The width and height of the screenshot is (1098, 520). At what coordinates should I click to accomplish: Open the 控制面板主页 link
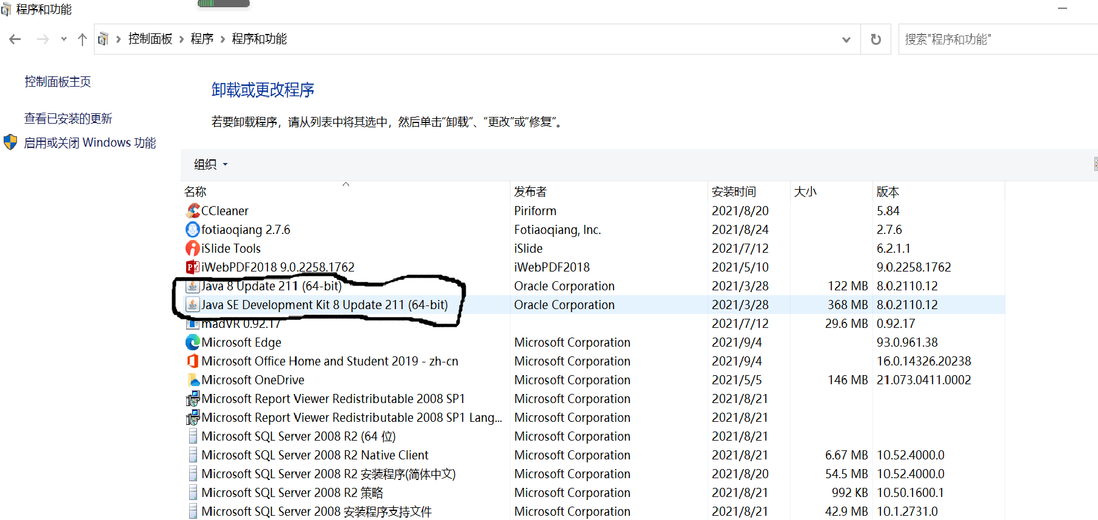coord(58,82)
